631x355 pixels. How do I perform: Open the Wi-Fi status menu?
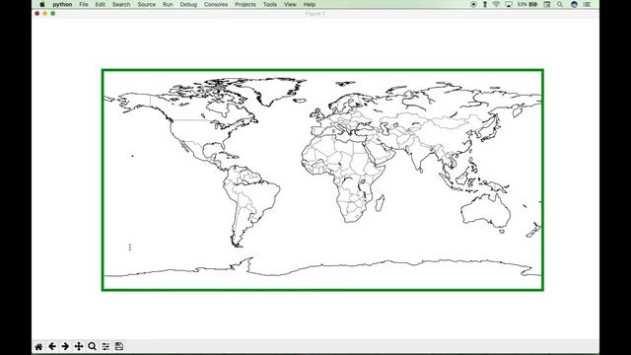[496, 4]
